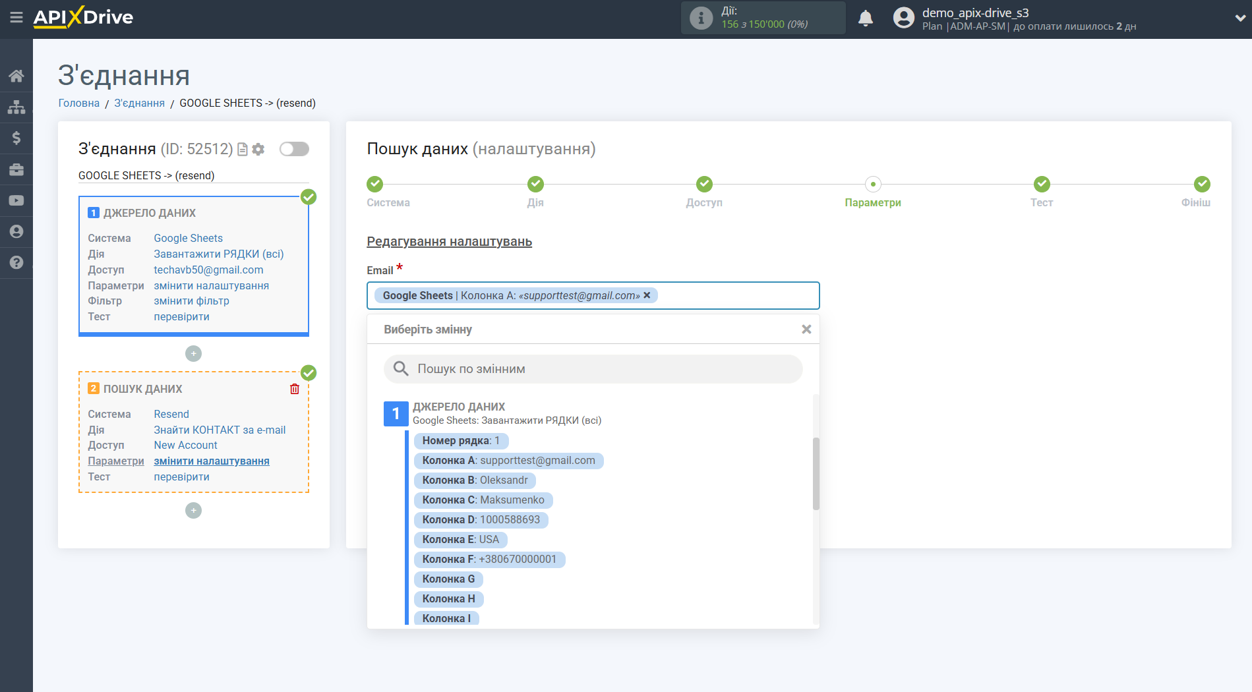Delete the Пошук даних block with the trash icon

pyautogui.click(x=295, y=389)
